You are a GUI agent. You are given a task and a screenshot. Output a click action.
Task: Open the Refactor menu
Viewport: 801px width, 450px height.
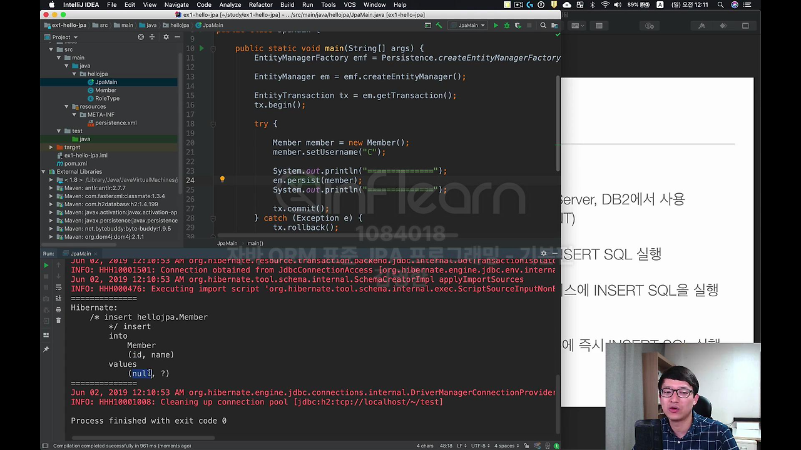(x=260, y=4)
